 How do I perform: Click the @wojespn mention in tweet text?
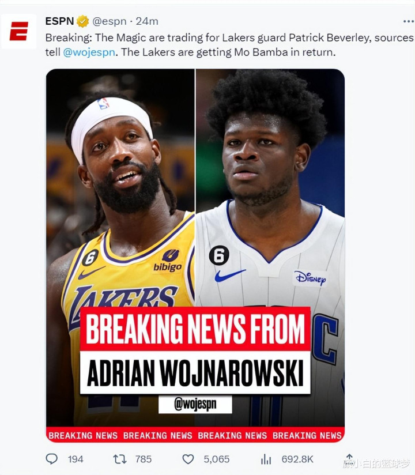point(89,52)
